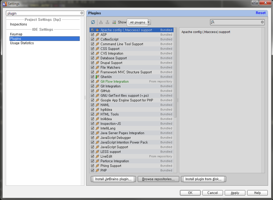This screenshot has height=200, width=273.
Task: Click the plug icon beside LESS support
Action: pyautogui.click(x=97, y=152)
